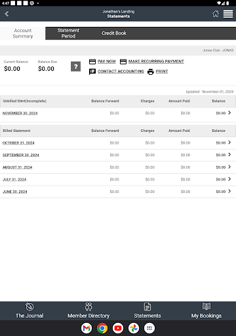Open the JUNE 30, 2024 statement
The image size is (236, 336).
click(15, 192)
